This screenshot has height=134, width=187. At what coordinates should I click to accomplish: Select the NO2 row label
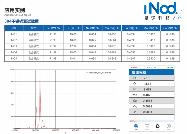14,40
